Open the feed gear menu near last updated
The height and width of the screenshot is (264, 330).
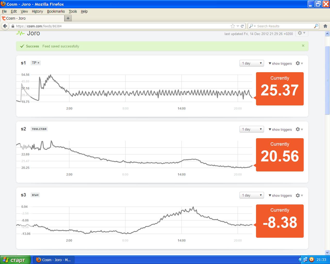(x=301, y=33)
